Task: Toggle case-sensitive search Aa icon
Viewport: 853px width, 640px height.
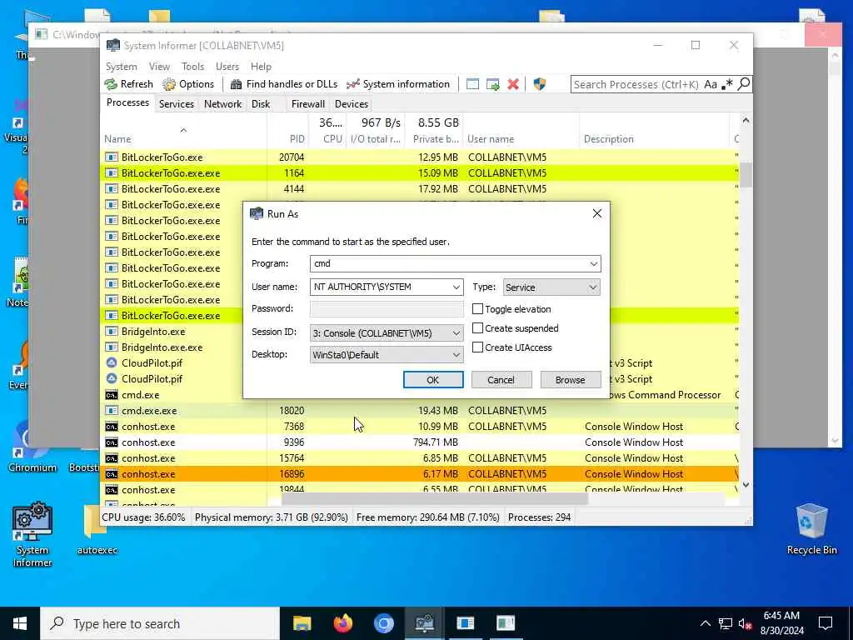Action: tap(711, 84)
